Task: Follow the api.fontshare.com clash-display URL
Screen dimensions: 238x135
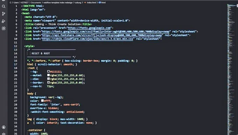Action: point(102,35)
